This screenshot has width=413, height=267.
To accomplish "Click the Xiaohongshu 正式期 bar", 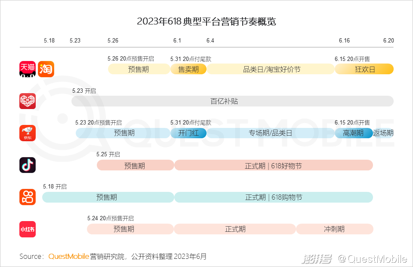I will click(235, 229).
